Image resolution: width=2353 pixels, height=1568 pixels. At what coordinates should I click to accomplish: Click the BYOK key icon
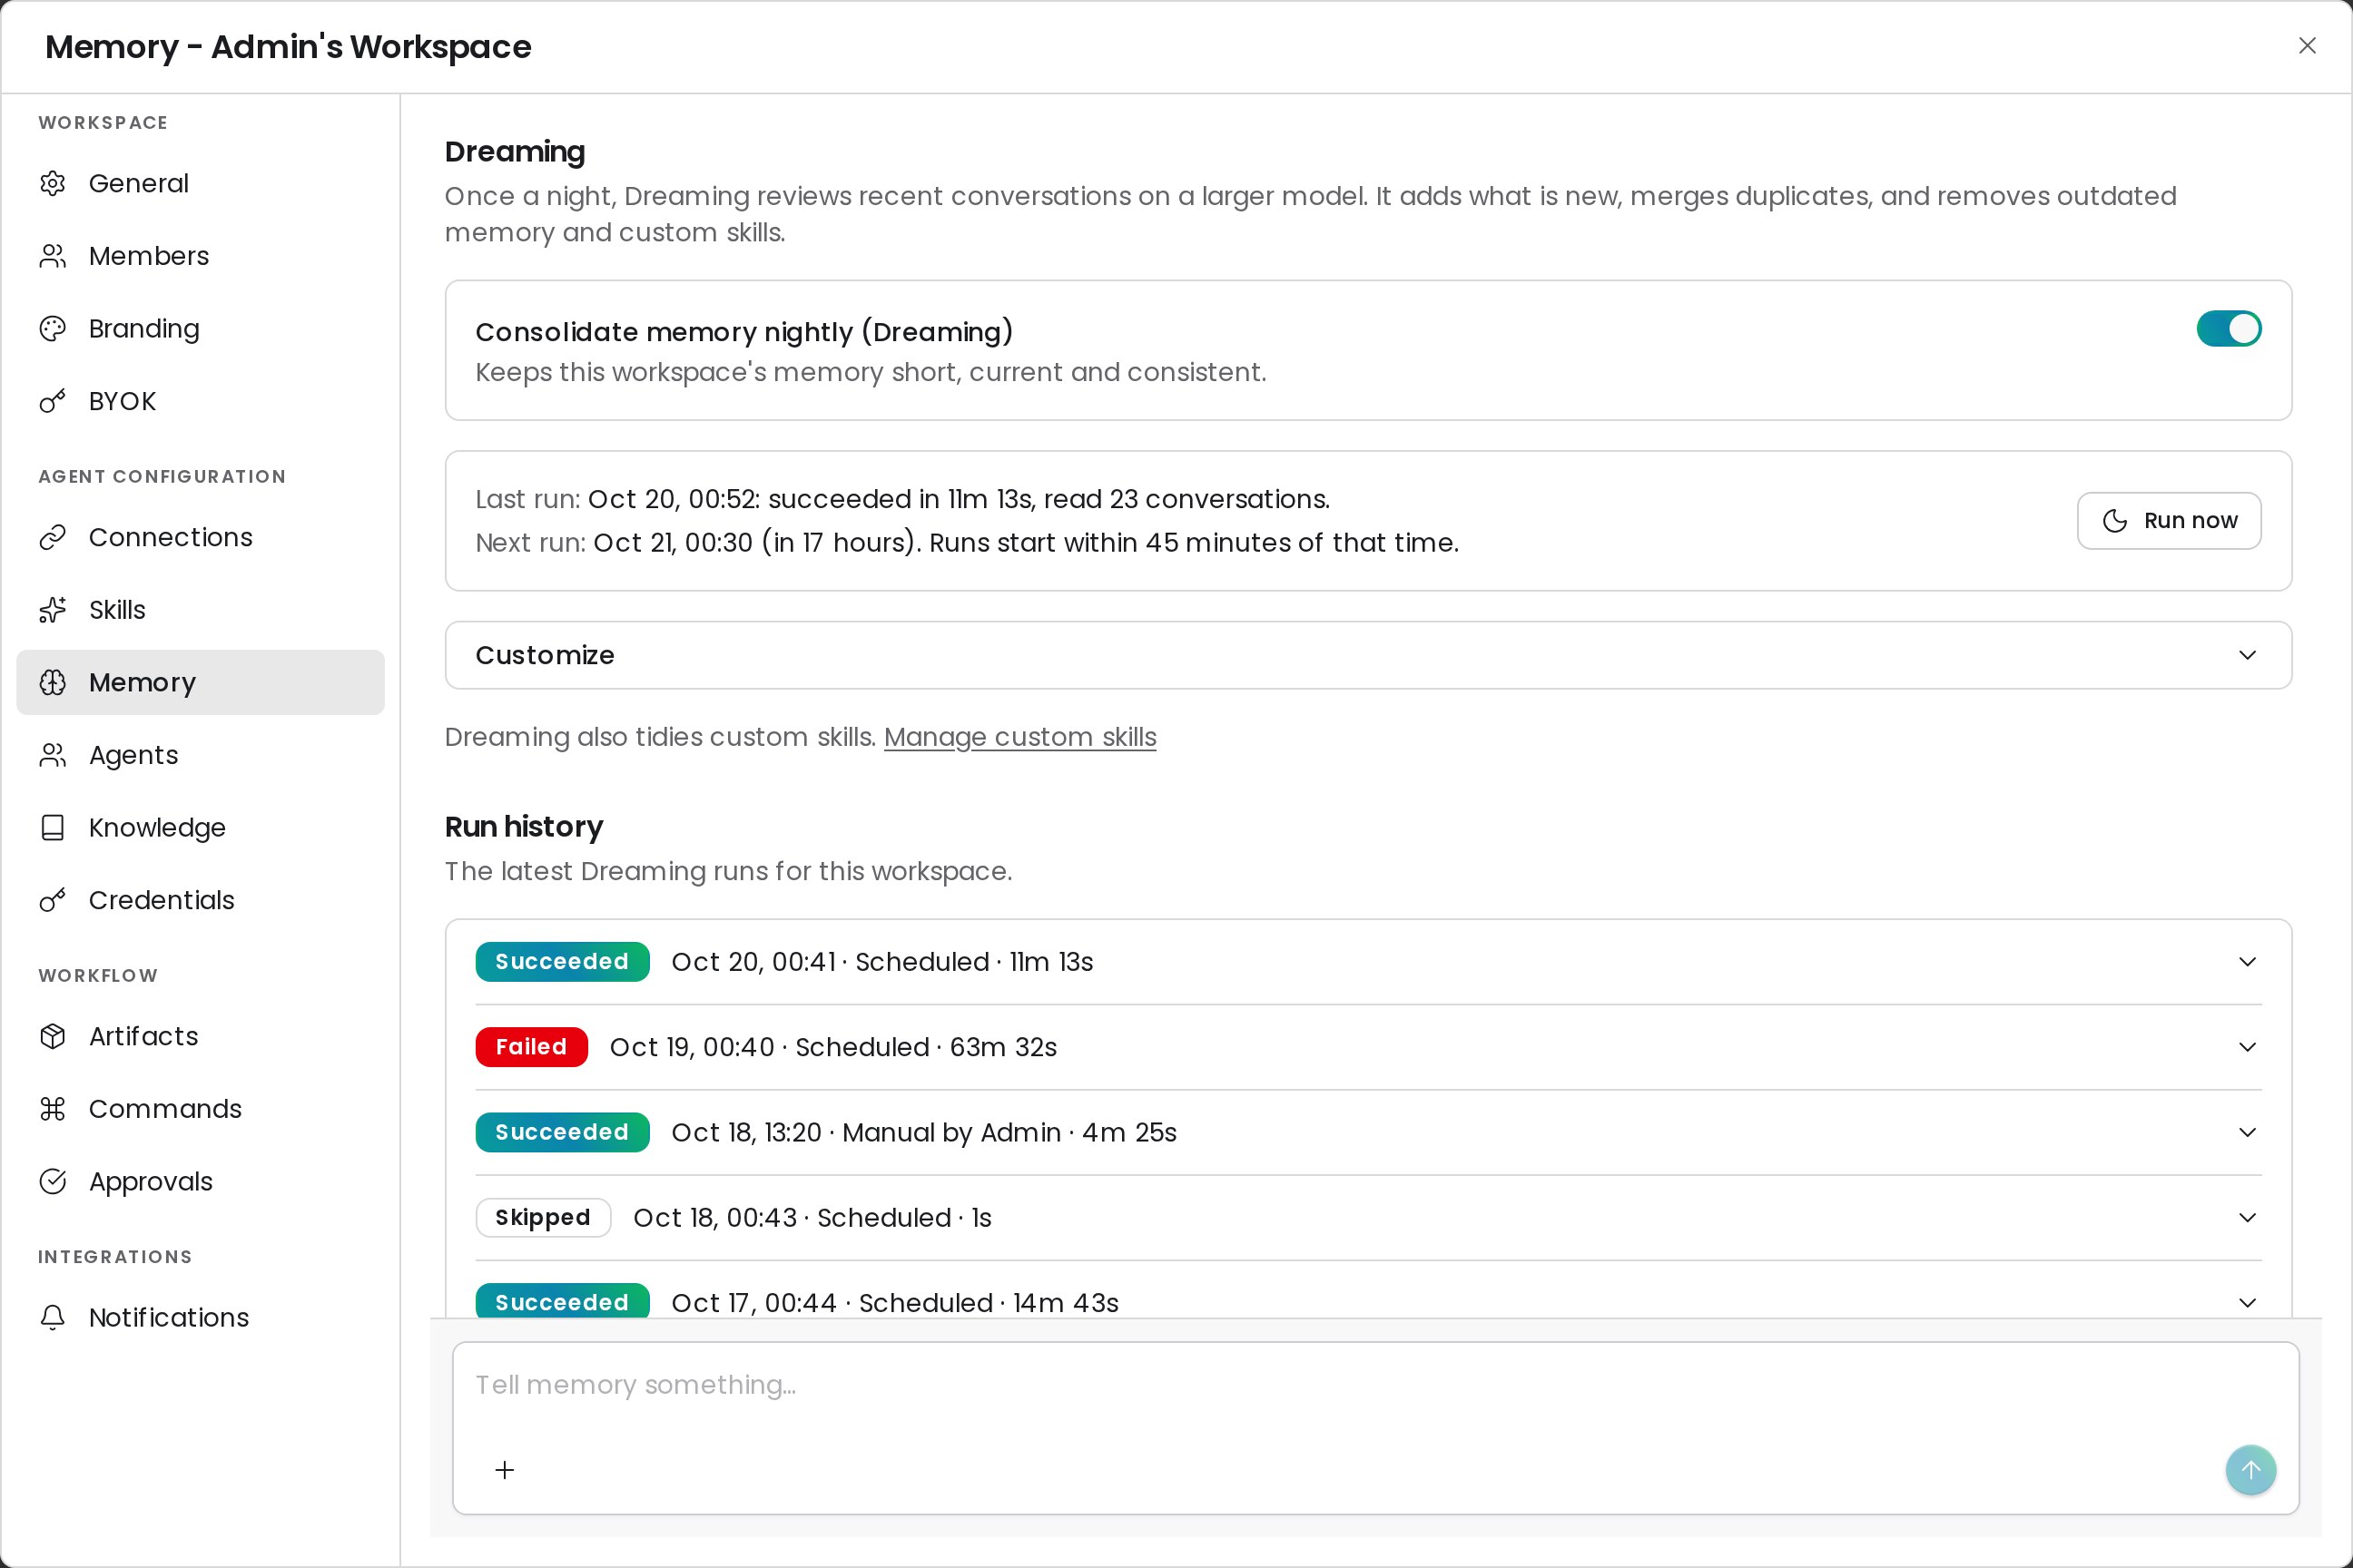tap(53, 401)
